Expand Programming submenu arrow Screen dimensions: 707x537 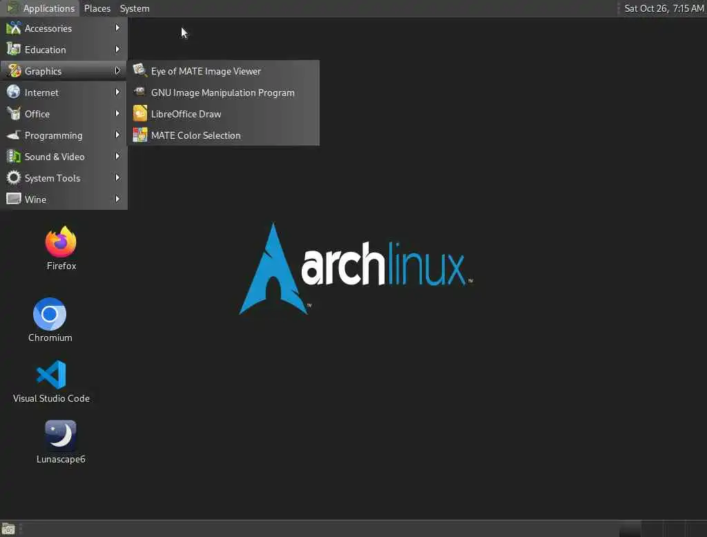pyautogui.click(x=117, y=135)
